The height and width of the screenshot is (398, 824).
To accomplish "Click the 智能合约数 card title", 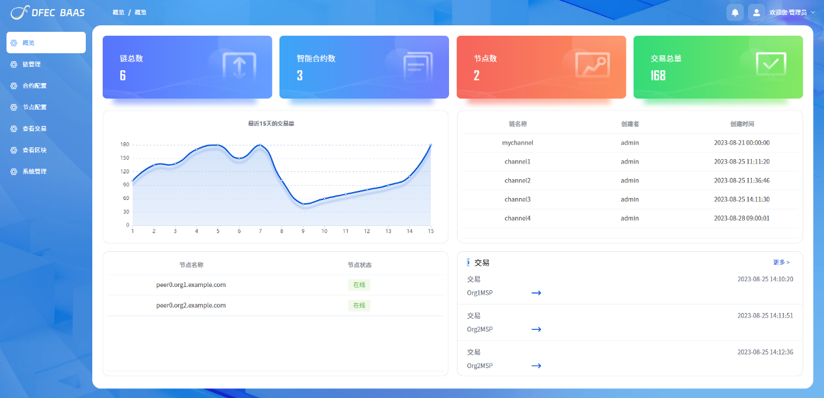I will point(316,58).
